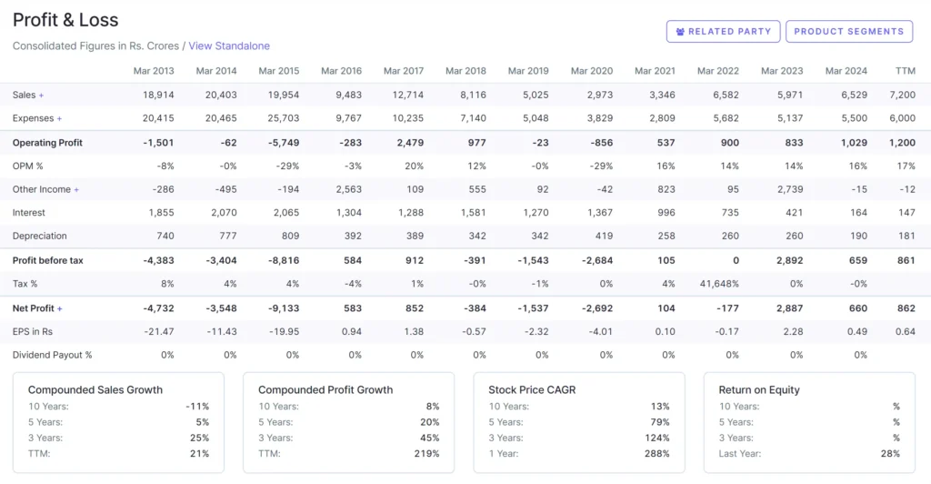The height and width of the screenshot is (484, 931).
Task: Click the Compounded Sales Growth card title
Action: [x=95, y=389]
